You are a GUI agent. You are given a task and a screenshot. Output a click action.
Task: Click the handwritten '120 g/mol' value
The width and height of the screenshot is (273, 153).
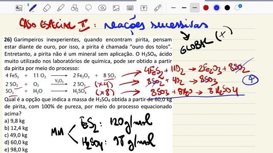[x=131, y=124]
